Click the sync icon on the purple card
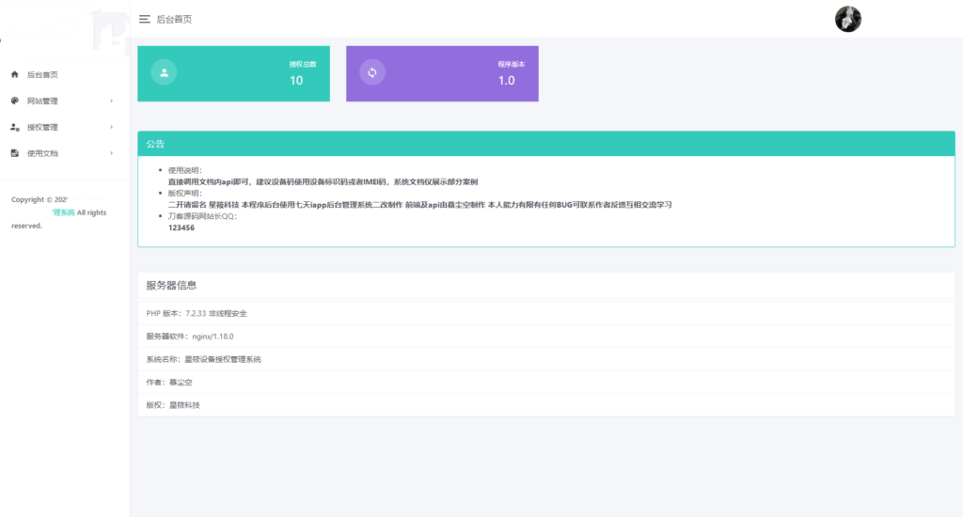 (372, 72)
